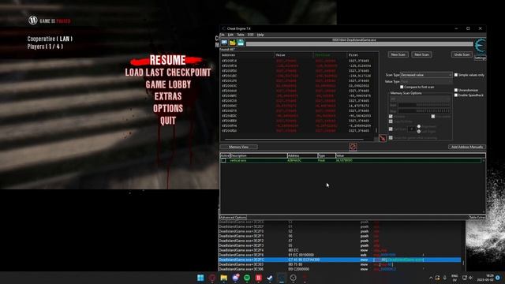Click the scan progress bar
This screenshot has height=284, width=505.
(360, 44)
